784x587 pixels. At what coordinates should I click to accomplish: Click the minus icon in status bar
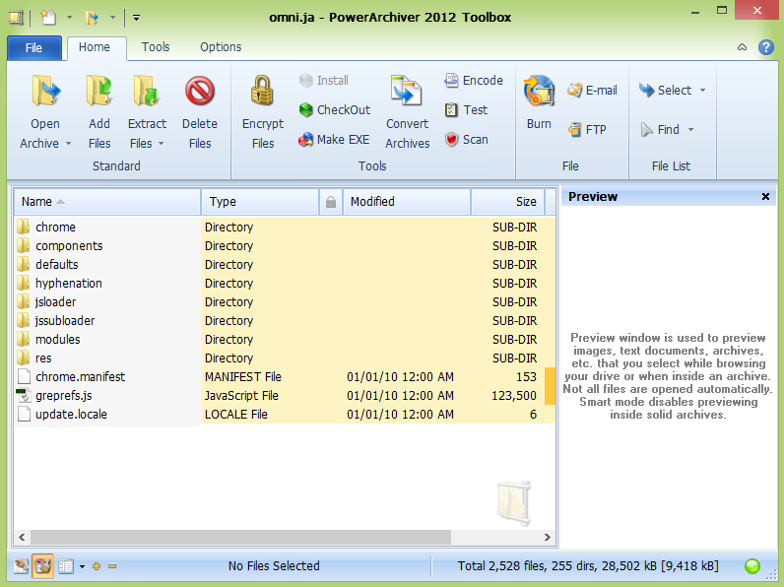(x=112, y=566)
